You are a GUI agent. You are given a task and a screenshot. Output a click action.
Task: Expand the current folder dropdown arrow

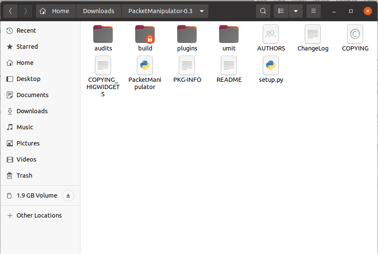[202, 11]
